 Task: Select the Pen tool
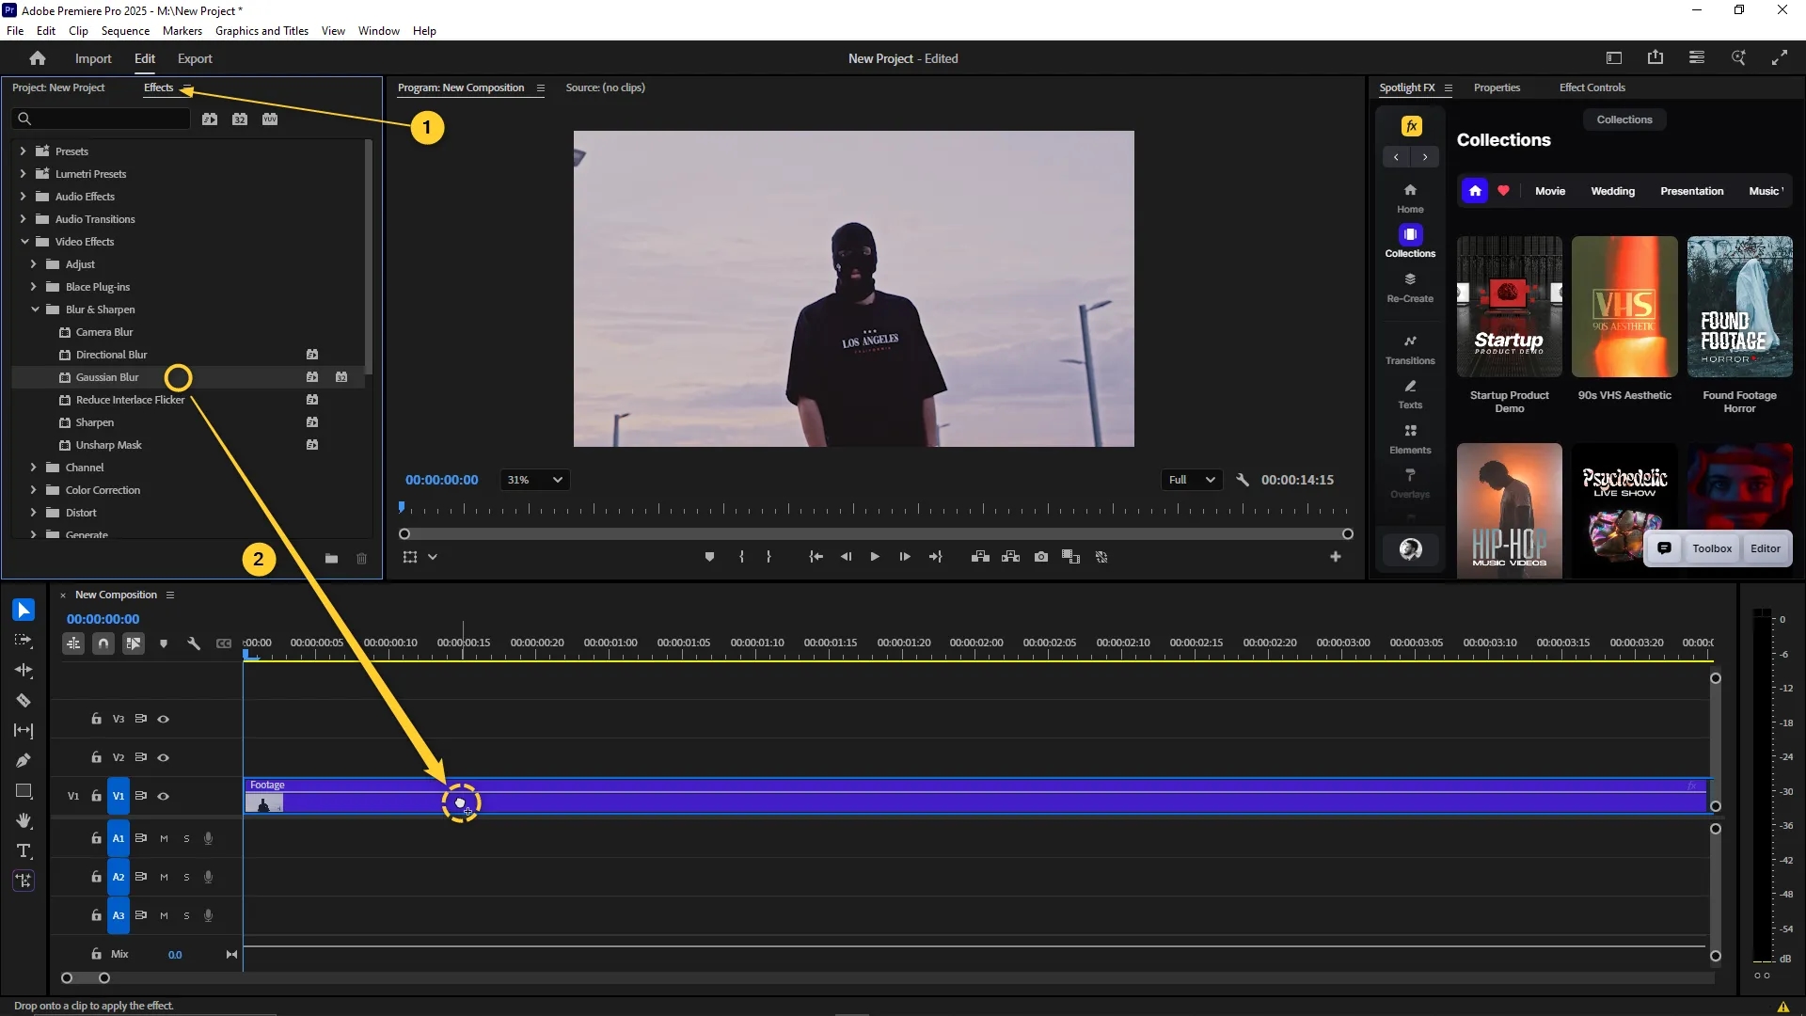click(x=24, y=761)
